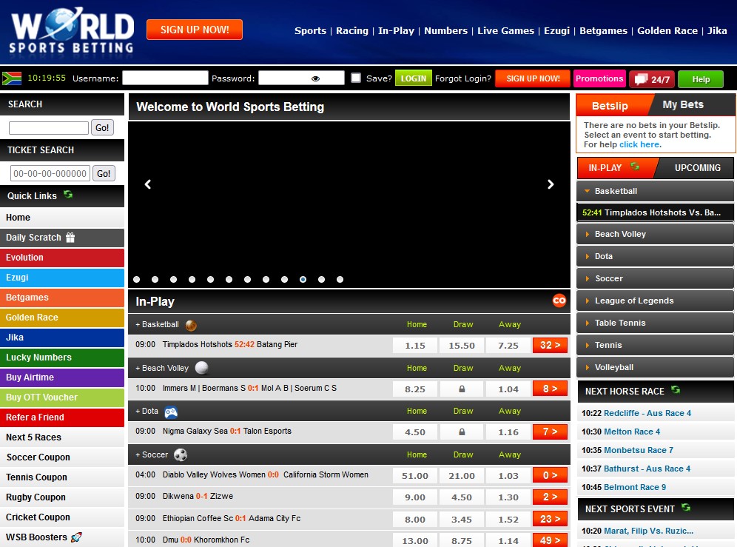Screen dimensions: 737x547
Task: Open the Sports menu
Action: (310, 31)
